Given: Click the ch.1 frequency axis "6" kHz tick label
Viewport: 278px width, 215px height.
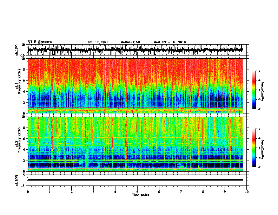Looking at the screenshot, I should click(24, 81).
